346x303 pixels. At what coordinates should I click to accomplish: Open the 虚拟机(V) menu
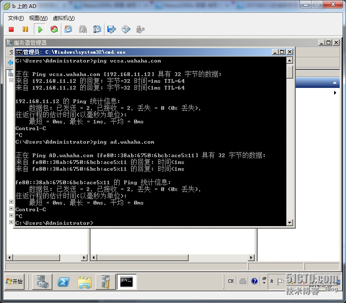63,18
